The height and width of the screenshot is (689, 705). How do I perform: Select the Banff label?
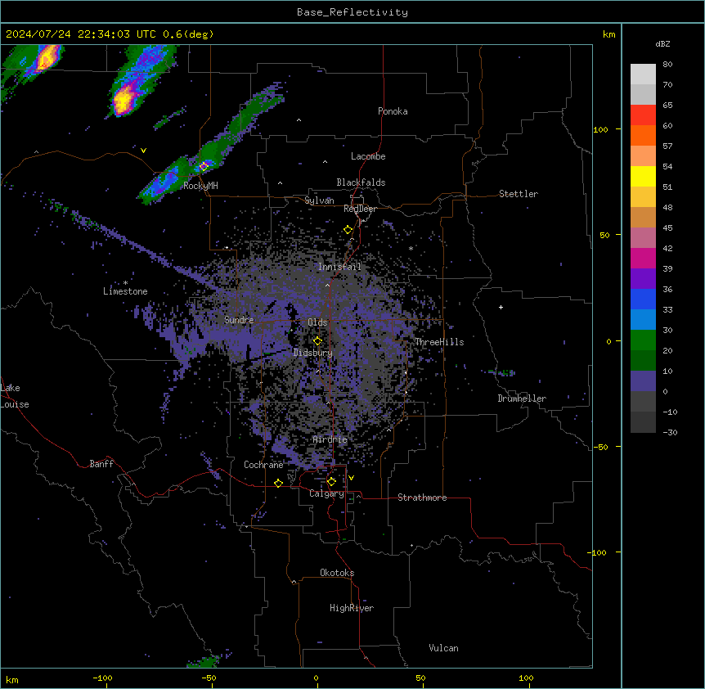pos(101,464)
